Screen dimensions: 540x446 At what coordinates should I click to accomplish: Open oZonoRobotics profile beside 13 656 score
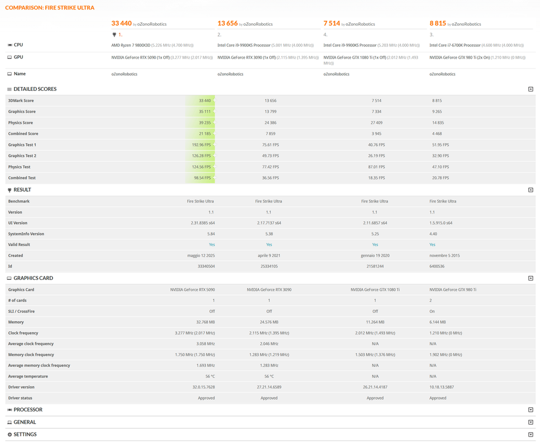tap(258, 24)
